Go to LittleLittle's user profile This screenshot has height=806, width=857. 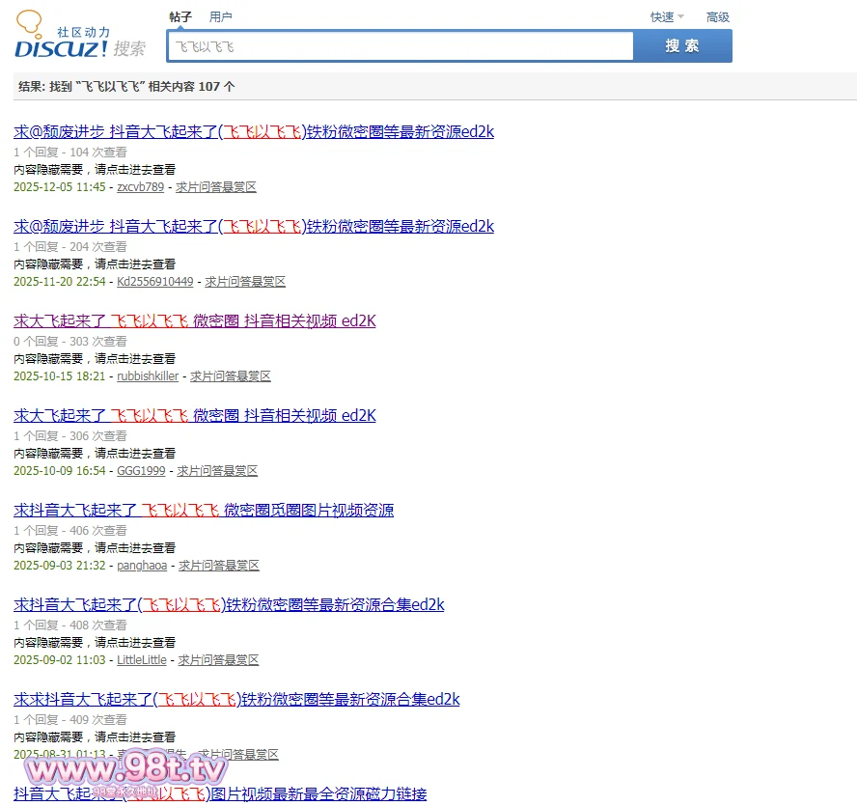[142, 660]
